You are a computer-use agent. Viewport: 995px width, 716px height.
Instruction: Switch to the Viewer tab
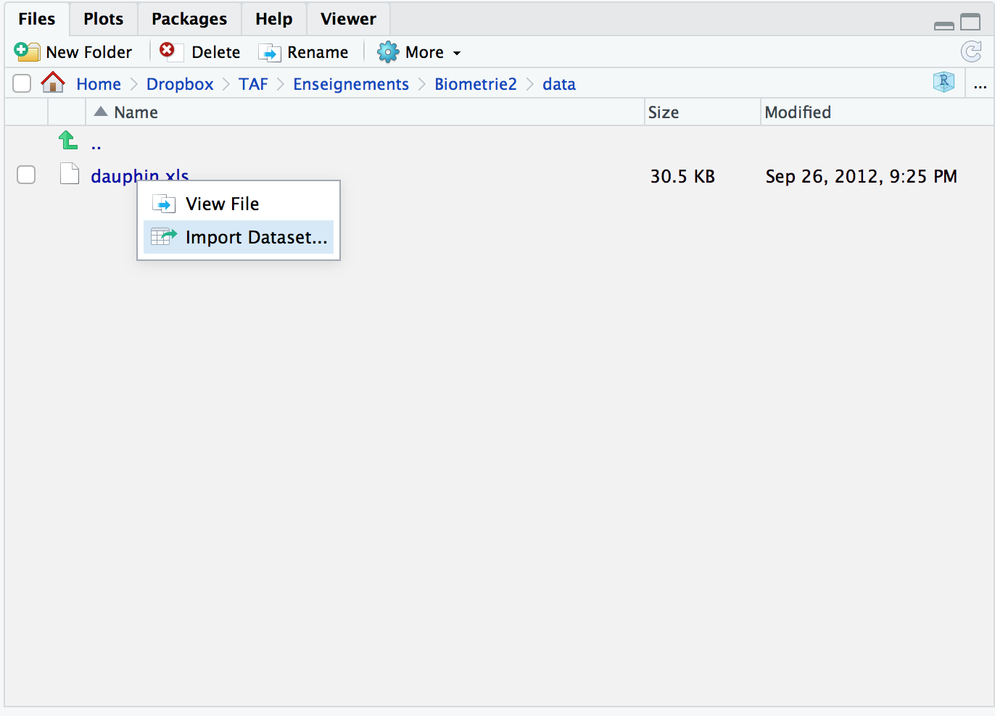click(348, 19)
